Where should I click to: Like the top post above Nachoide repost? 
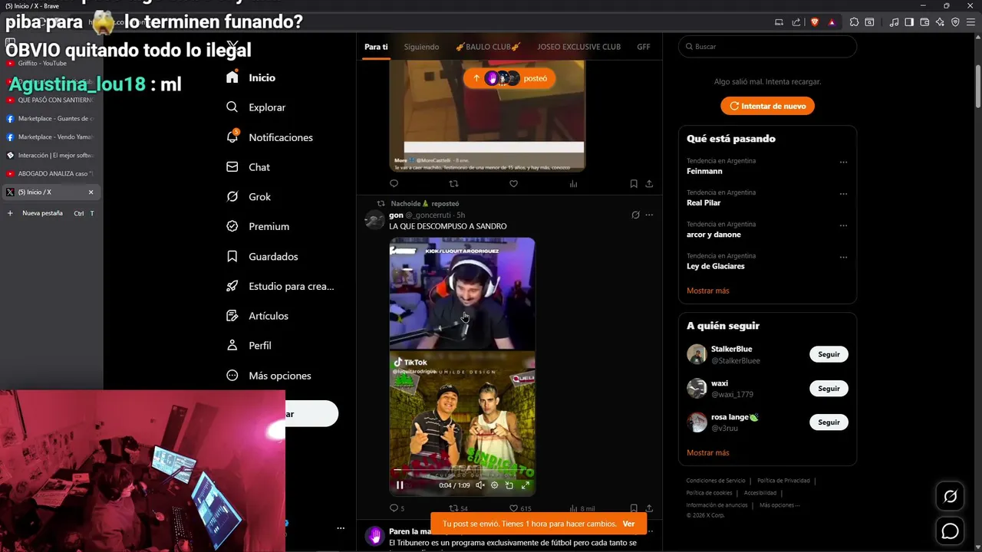pos(514,184)
